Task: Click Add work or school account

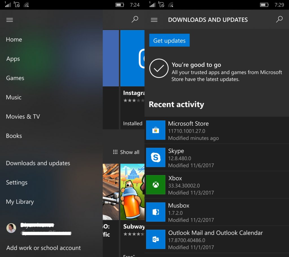Action: 43,248
